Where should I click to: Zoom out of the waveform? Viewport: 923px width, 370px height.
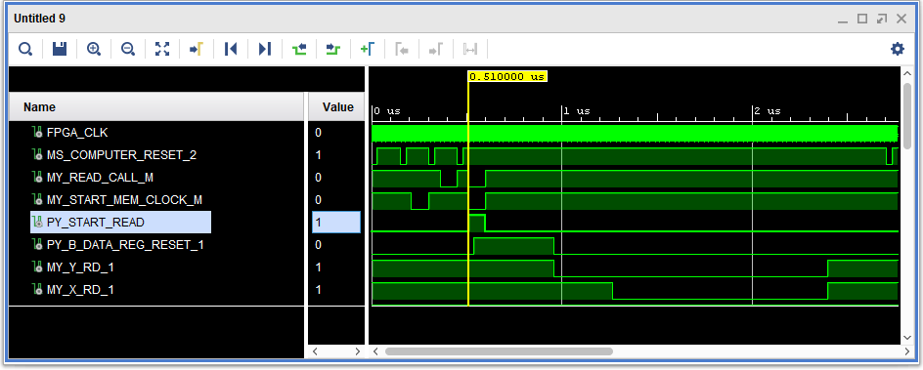[x=128, y=49]
